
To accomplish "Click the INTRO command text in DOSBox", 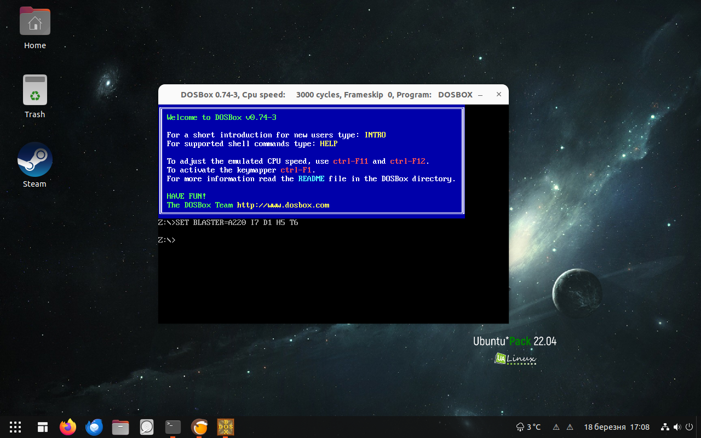I will point(375,135).
